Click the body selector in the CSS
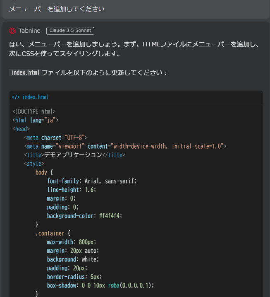 tap(41, 172)
